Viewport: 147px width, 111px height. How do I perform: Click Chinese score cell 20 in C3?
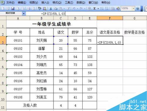pos(61,40)
